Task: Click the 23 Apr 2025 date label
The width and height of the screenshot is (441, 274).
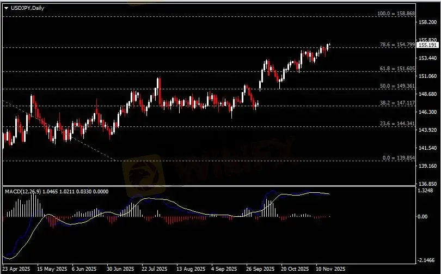Action: [x=16, y=269]
